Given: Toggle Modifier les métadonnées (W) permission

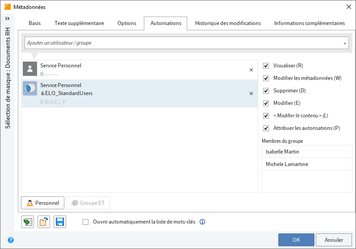Looking at the screenshot, I should pos(266,78).
